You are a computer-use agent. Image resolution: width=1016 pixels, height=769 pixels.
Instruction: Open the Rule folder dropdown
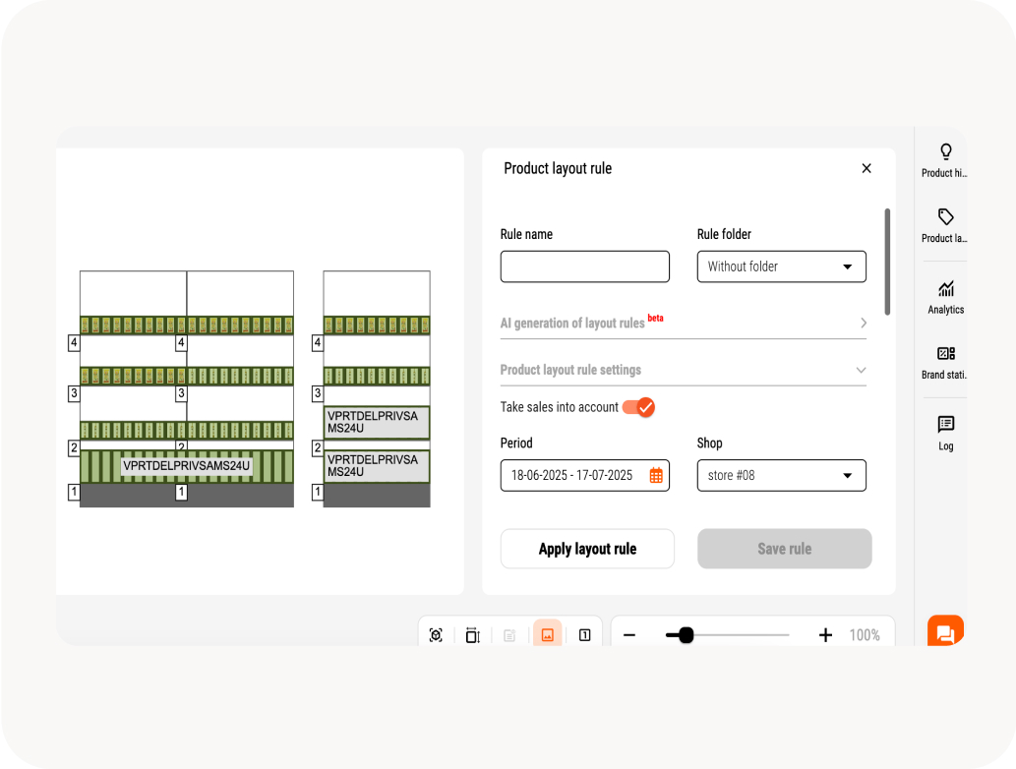781,266
